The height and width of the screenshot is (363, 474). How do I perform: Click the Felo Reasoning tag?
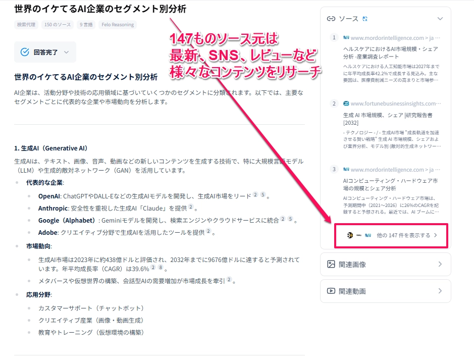pyautogui.click(x=118, y=24)
